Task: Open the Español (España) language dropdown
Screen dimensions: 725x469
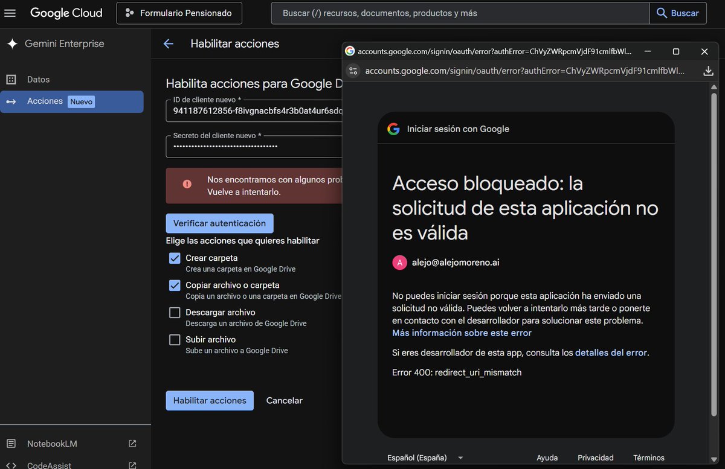Action: pos(425,458)
